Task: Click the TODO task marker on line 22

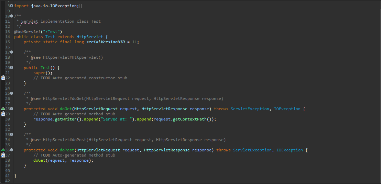Action: click(3, 78)
